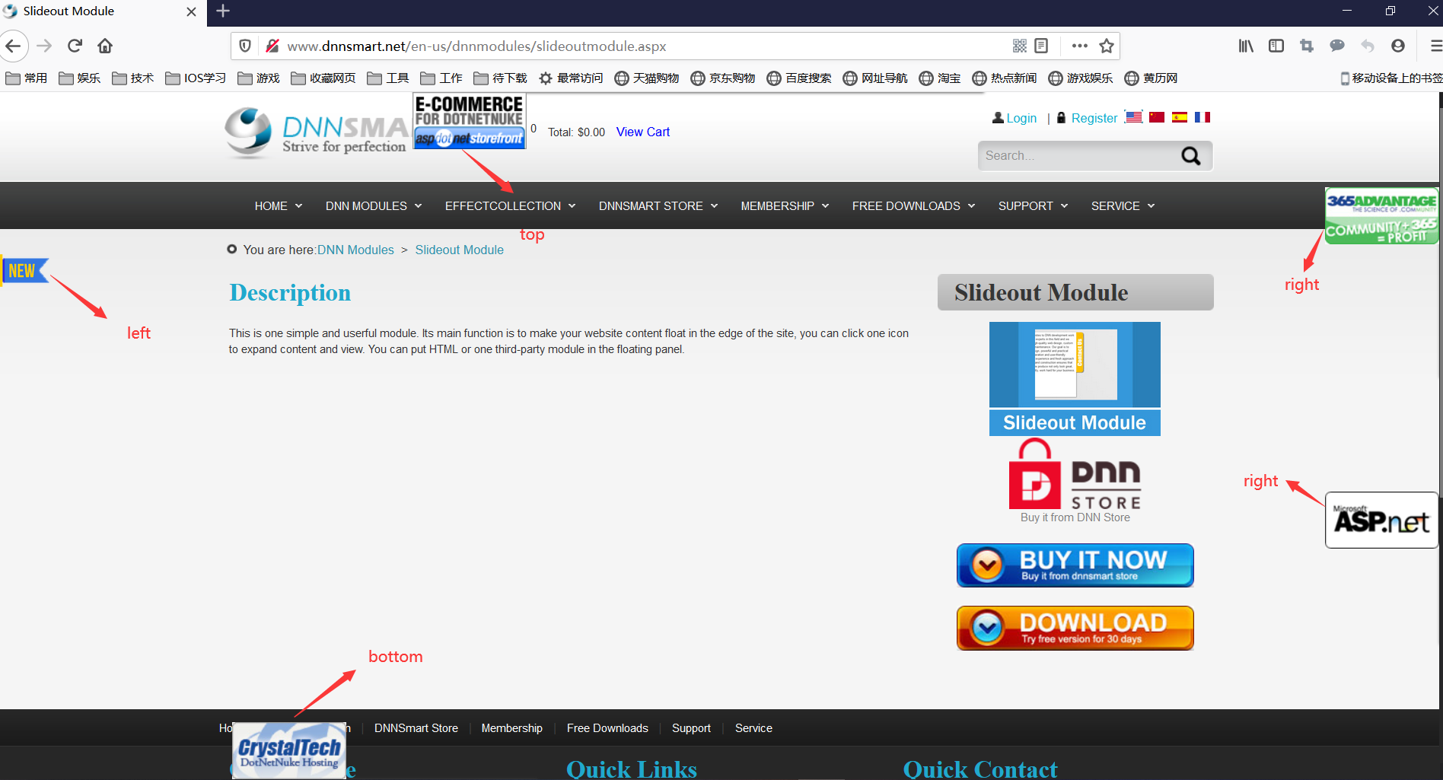The width and height of the screenshot is (1443, 780).
Task: Open footer Service link
Action: coord(753,728)
